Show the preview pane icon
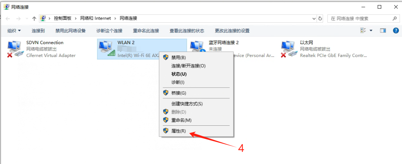 point(383,31)
